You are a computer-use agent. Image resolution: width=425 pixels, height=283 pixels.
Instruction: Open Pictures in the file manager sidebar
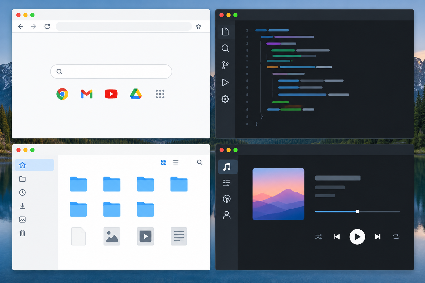22,220
